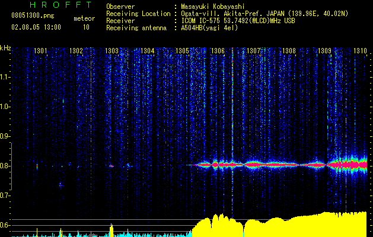The image size is (373, 237).
Task: Click the 1.0 frequency axis label
Action: [5, 107]
